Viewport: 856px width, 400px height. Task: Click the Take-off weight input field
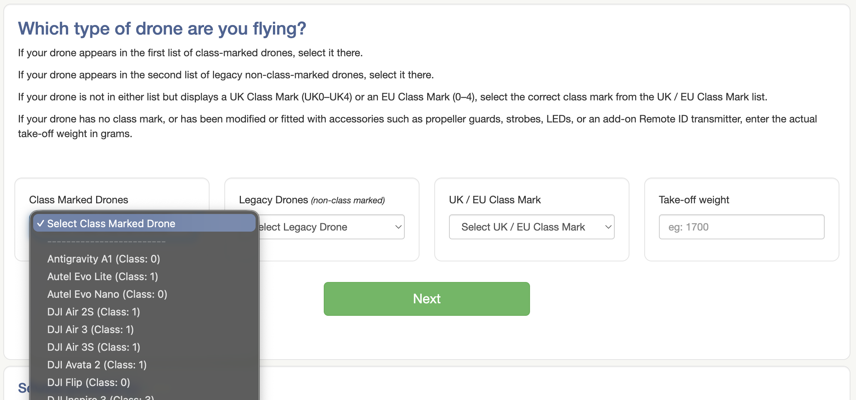tap(741, 227)
